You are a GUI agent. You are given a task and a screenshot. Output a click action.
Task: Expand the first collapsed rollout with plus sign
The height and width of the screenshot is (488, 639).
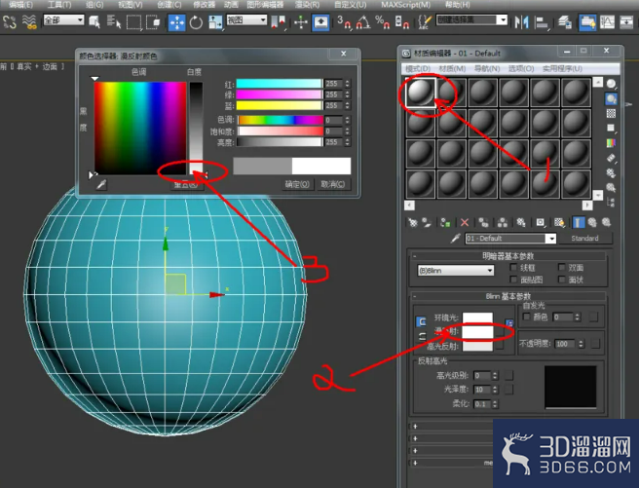point(415,427)
